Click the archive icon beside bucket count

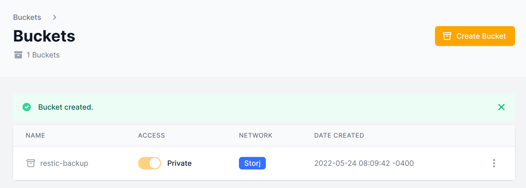coord(18,55)
